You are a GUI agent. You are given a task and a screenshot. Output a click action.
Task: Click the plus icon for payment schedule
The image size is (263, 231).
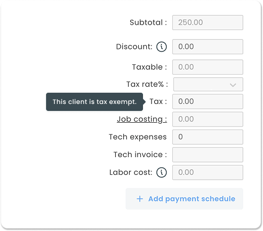(x=140, y=199)
